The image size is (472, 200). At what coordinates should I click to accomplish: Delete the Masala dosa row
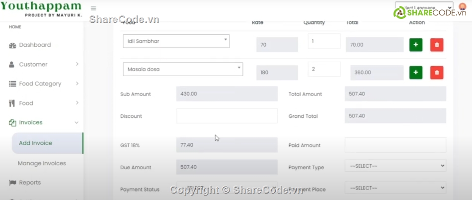pos(437,73)
